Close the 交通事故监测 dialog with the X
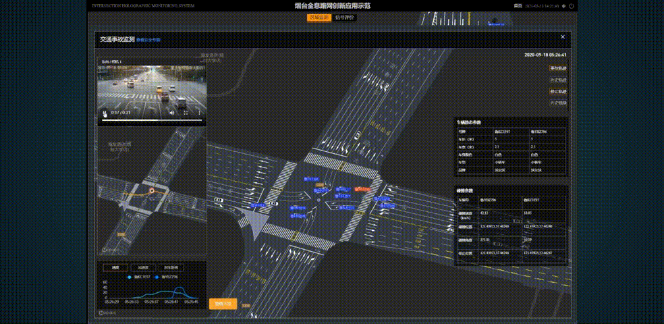The image size is (664, 324). click(x=563, y=37)
